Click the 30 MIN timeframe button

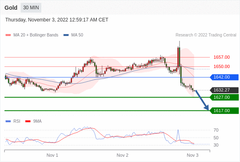[x=31, y=8]
